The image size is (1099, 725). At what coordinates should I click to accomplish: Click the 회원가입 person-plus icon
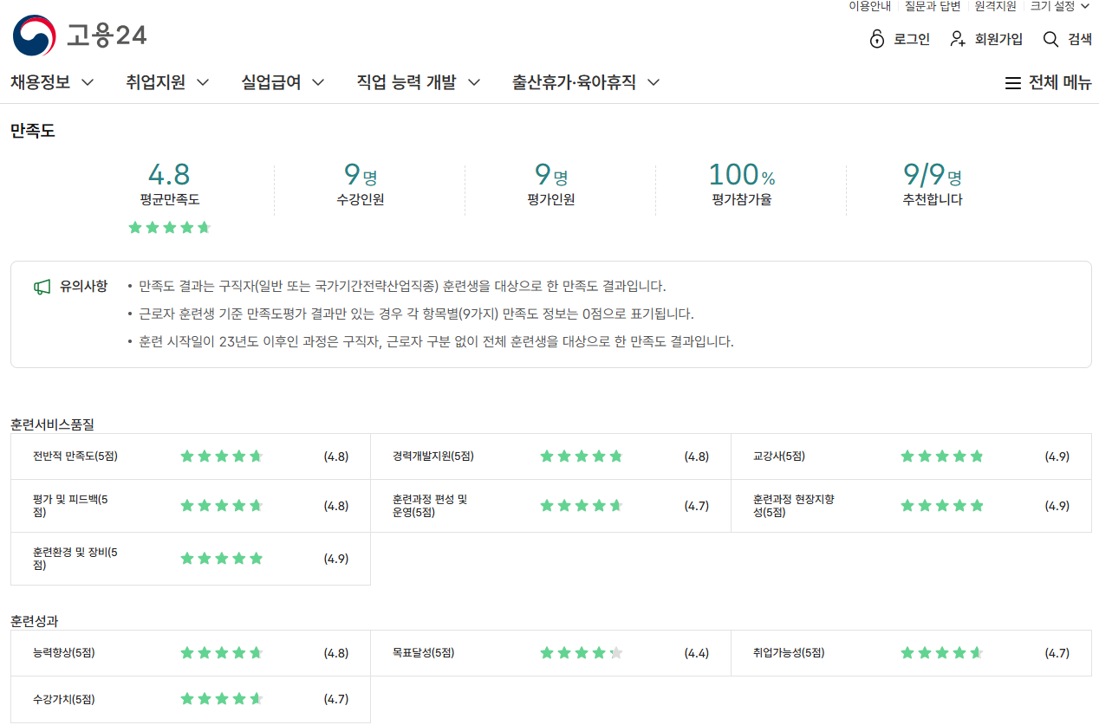tap(958, 39)
